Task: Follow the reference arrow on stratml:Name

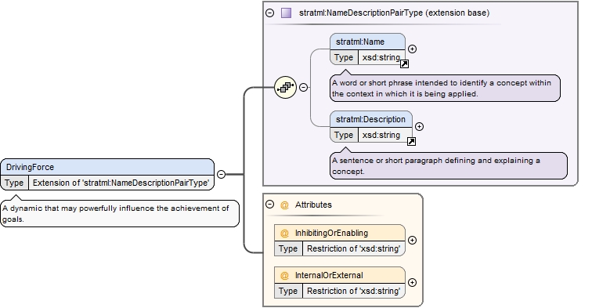Action: point(404,63)
